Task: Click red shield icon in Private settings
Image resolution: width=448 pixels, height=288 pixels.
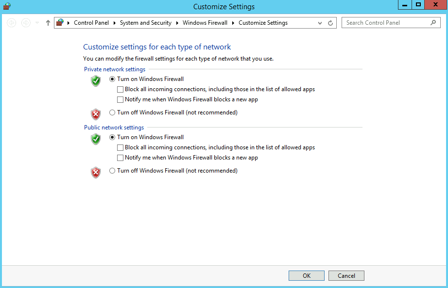Action: click(96, 114)
